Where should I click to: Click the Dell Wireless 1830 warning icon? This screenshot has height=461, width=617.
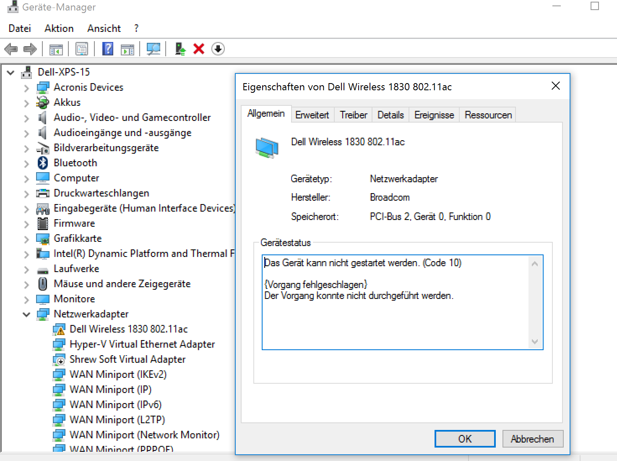[x=59, y=329]
